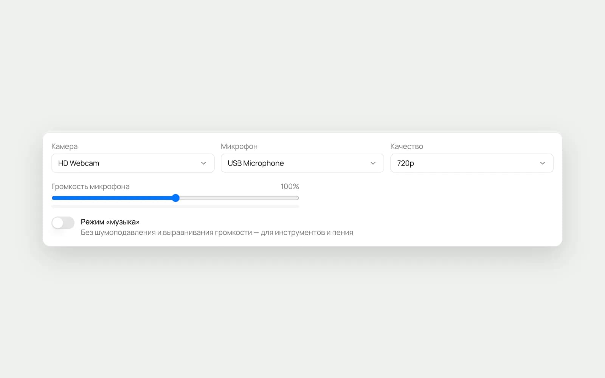Click the Режим «музыка» label text
This screenshot has width=605, height=378.
point(110,222)
